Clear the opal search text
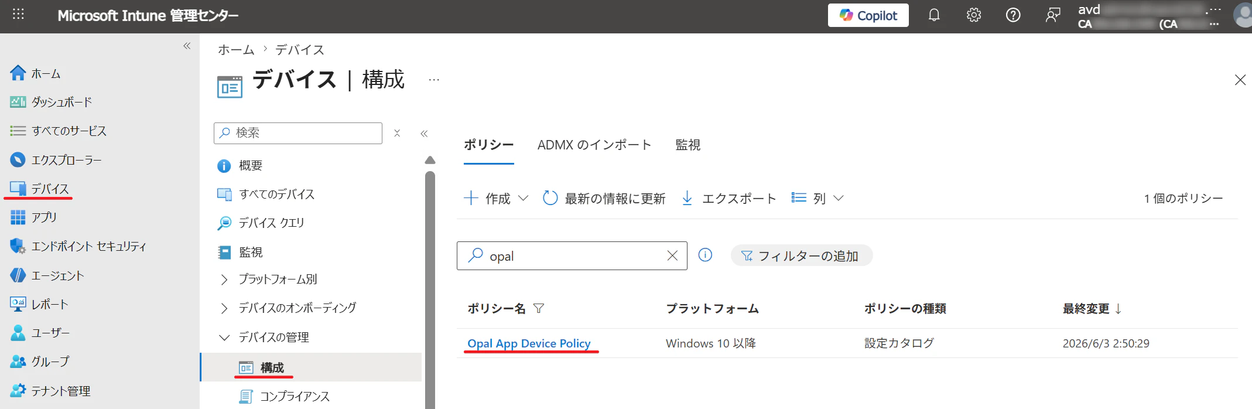 [x=672, y=255]
